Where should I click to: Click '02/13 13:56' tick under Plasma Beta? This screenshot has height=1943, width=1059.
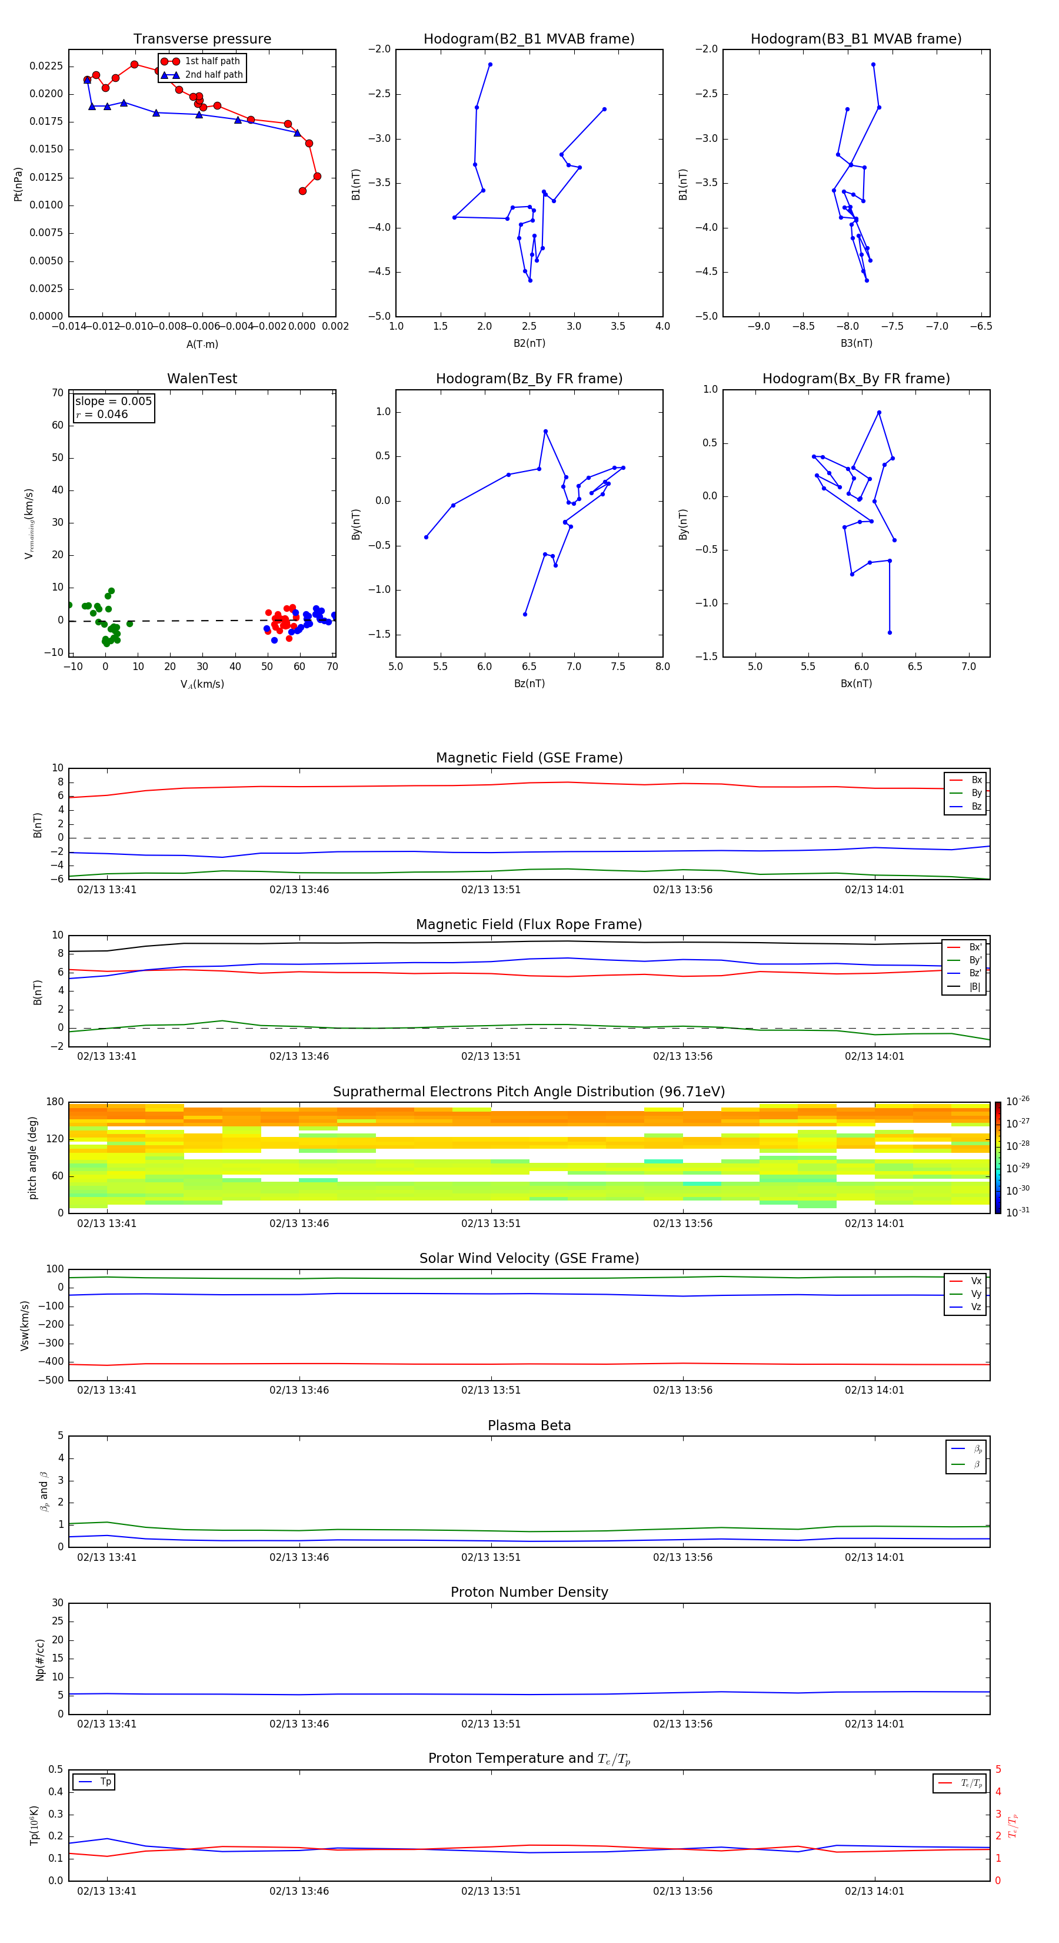(x=683, y=1557)
